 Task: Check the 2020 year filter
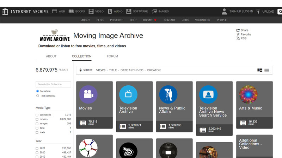coord(37,153)
